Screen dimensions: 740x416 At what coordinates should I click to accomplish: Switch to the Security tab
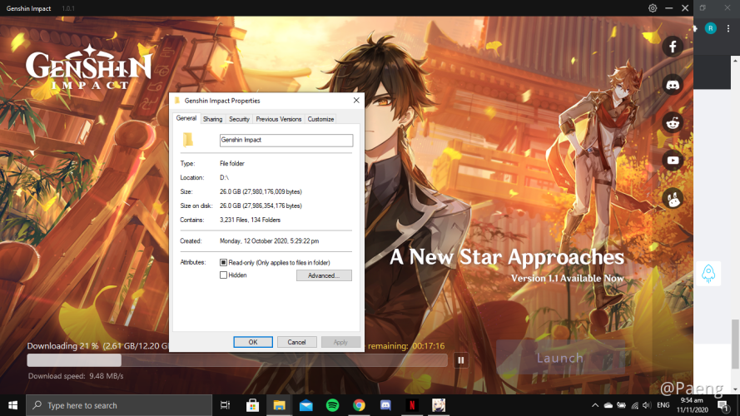coord(239,119)
